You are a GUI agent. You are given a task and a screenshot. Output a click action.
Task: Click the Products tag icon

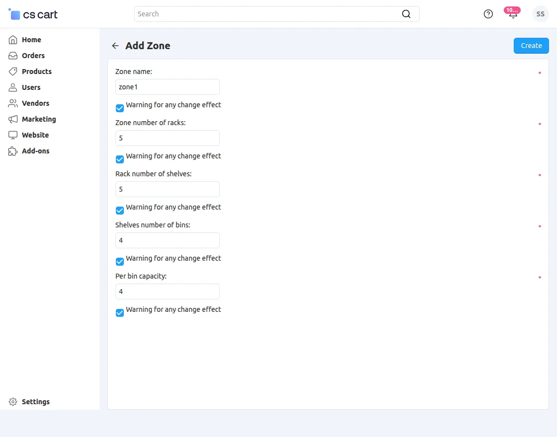(13, 72)
